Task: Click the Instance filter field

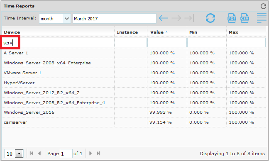Action: click(x=131, y=42)
